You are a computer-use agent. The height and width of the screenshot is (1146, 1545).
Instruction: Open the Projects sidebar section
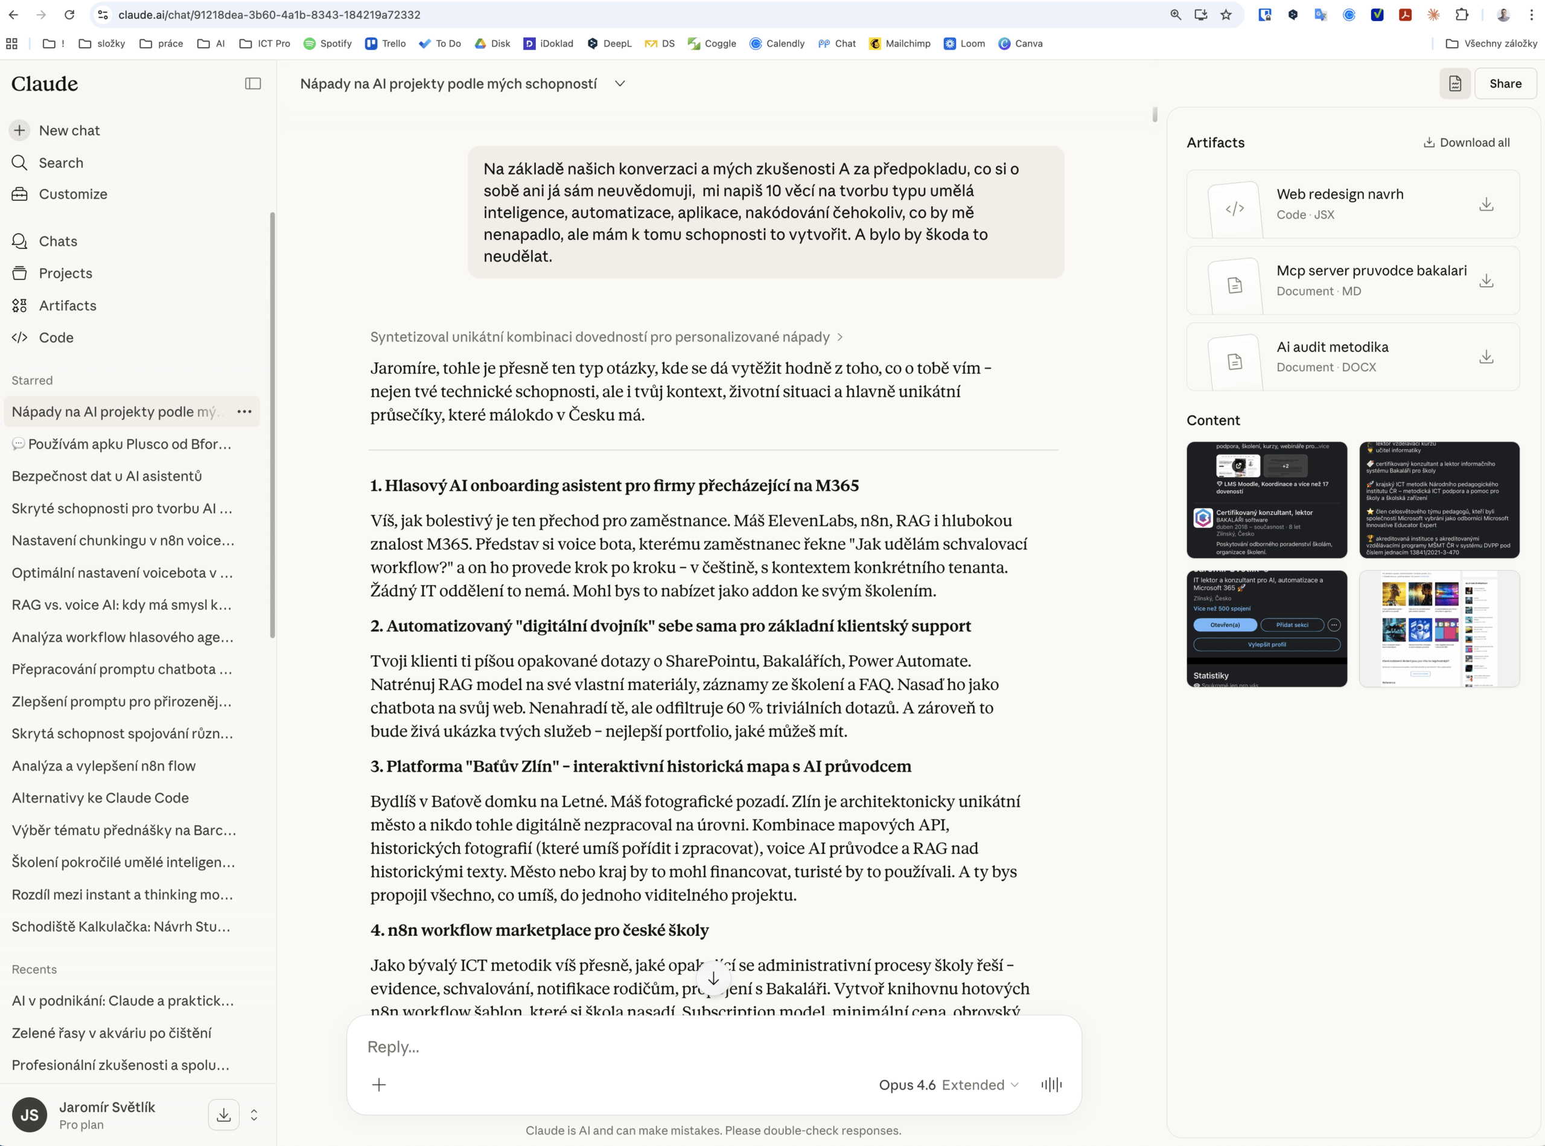pos(65,274)
